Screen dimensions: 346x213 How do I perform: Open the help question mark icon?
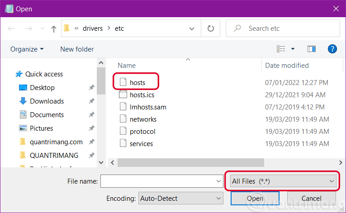(332, 49)
